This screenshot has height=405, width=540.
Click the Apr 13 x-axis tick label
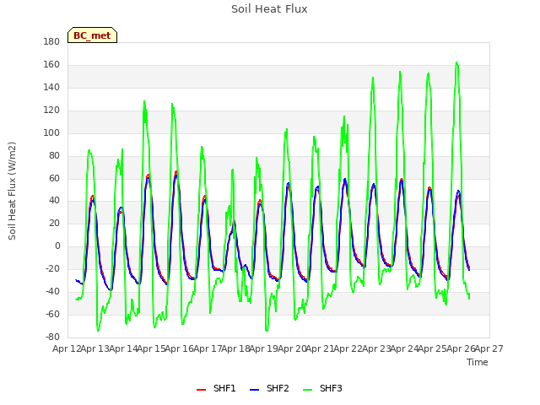(94, 348)
